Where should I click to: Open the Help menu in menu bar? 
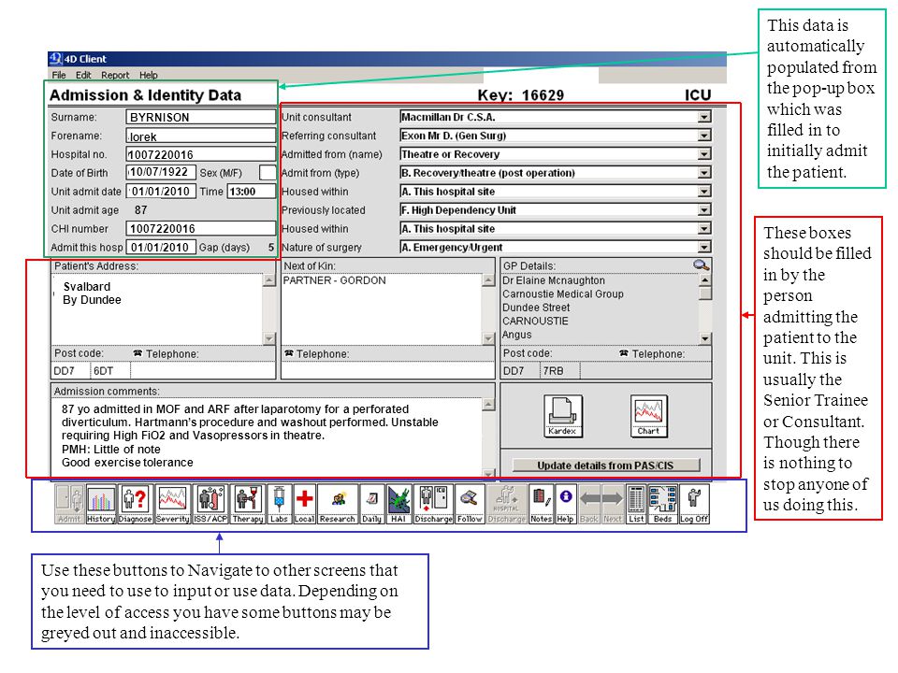click(x=149, y=75)
